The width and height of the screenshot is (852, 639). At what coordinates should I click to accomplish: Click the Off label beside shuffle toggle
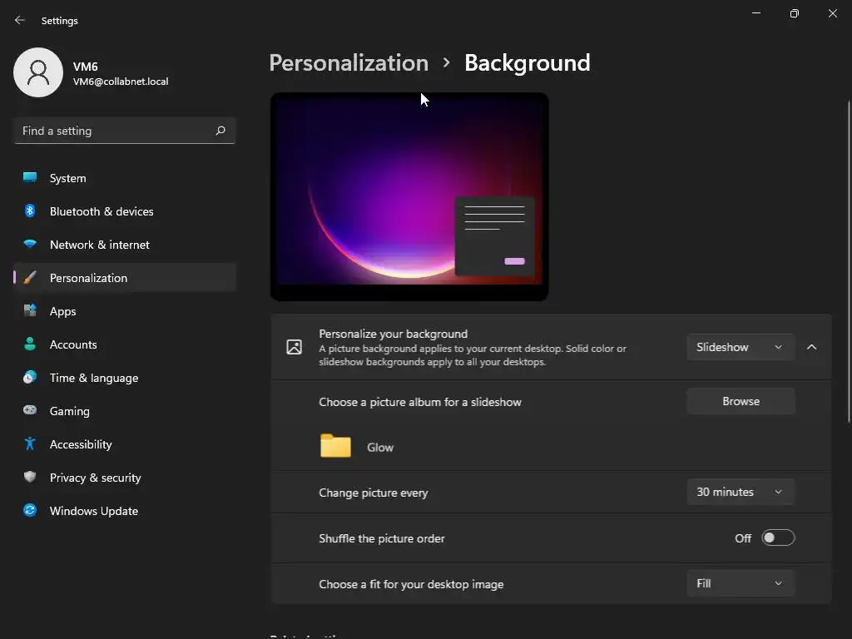(x=742, y=538)
